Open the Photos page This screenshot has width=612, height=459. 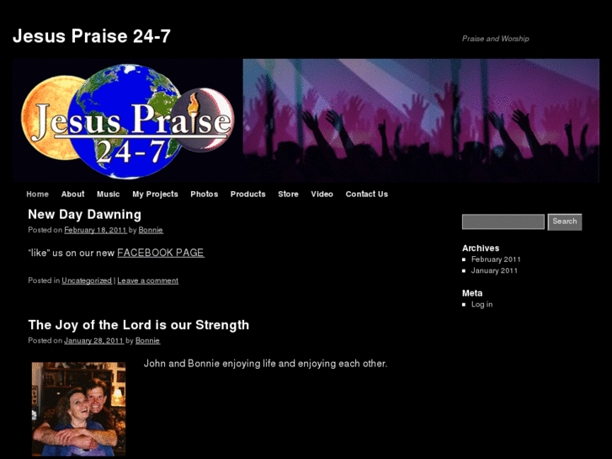point(204,195)
